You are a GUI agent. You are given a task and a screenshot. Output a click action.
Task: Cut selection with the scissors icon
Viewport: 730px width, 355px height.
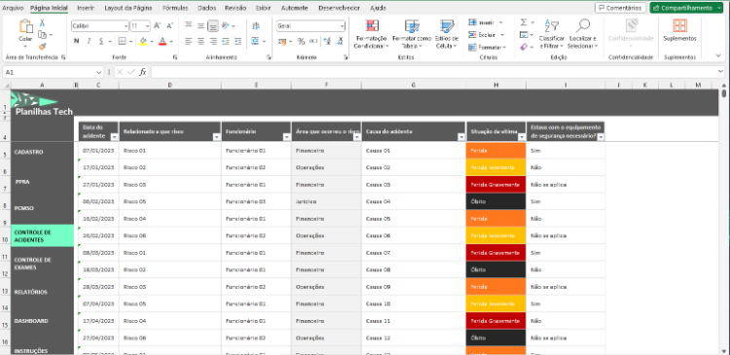(43, 22)
